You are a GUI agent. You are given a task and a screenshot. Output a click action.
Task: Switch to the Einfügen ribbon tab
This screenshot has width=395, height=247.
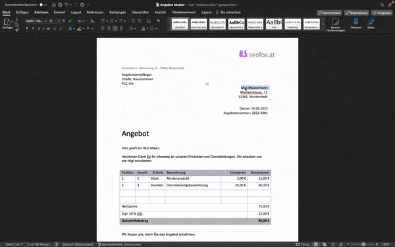click(22, 13)
